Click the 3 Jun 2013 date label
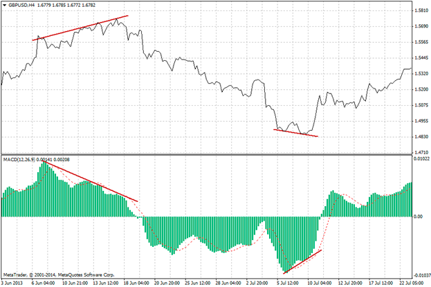 (x=14, y=283)
